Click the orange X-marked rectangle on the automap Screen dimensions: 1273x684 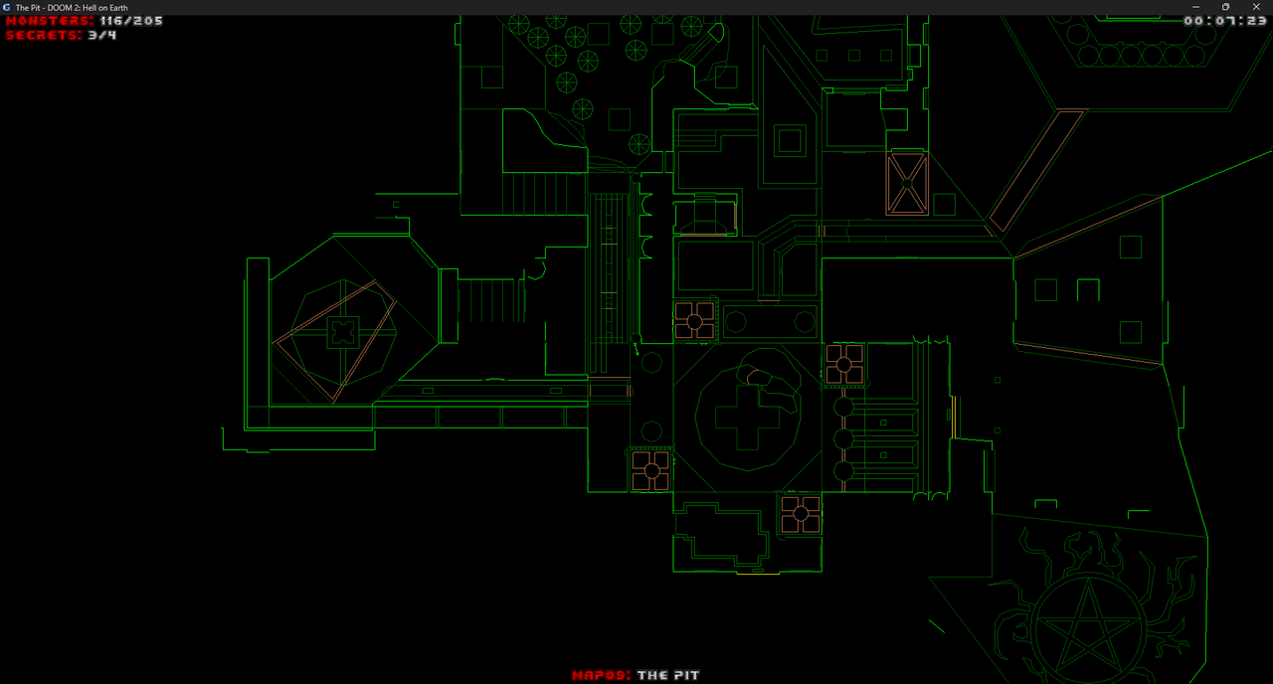(907, 184)
